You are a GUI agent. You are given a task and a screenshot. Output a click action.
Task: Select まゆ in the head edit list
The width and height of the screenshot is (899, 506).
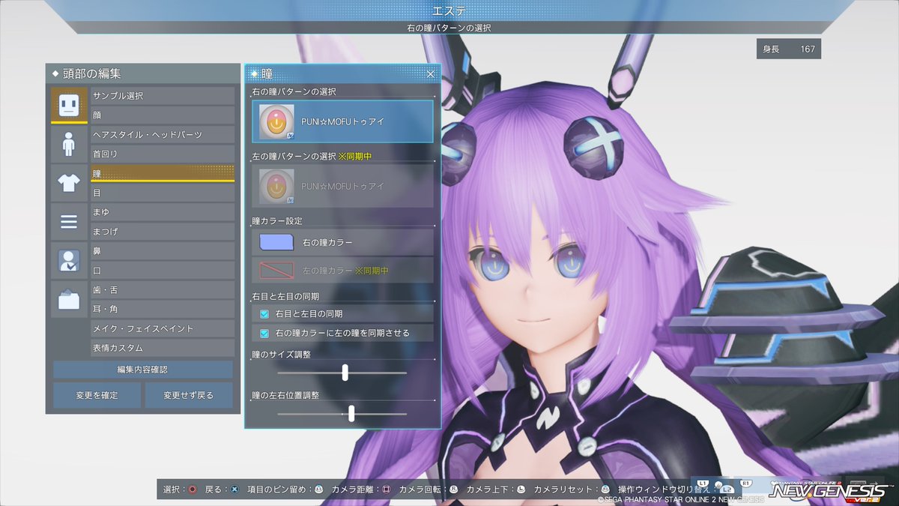tap(163, 212)
